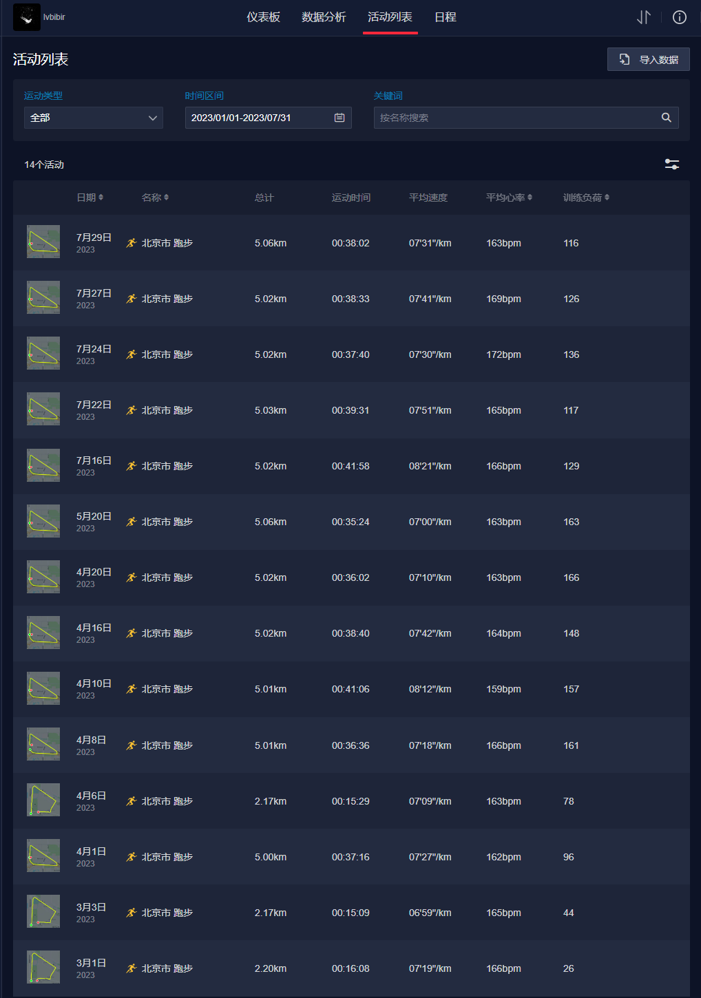This screenshot has width=701, height=998.
Task: Expand the 运动类型 dropdown
Action: pyautogui.click(x=94, y=118)
